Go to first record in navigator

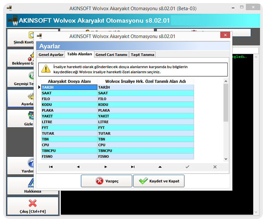click(x=51, y=167)
